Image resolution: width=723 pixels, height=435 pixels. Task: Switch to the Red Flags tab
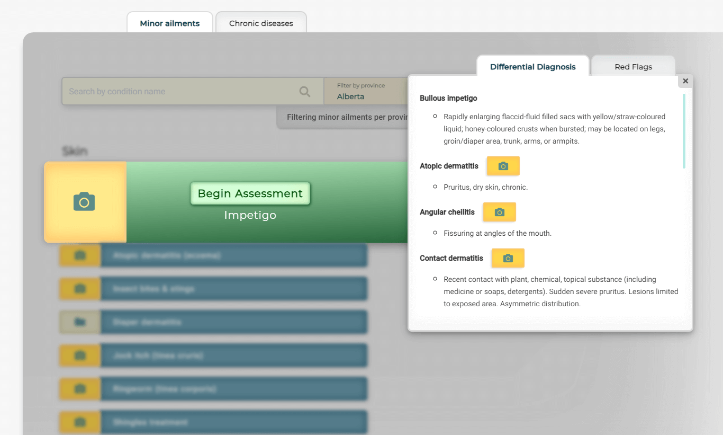633,66
